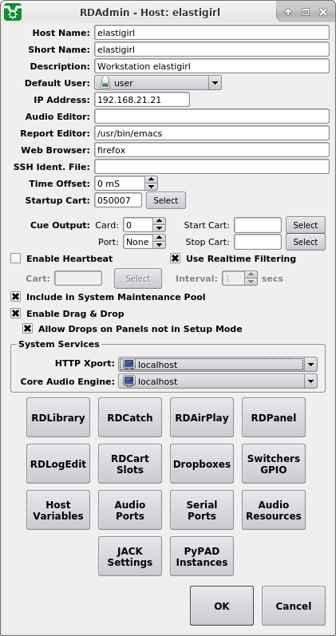Open JACK Settings

click(130, 556)
